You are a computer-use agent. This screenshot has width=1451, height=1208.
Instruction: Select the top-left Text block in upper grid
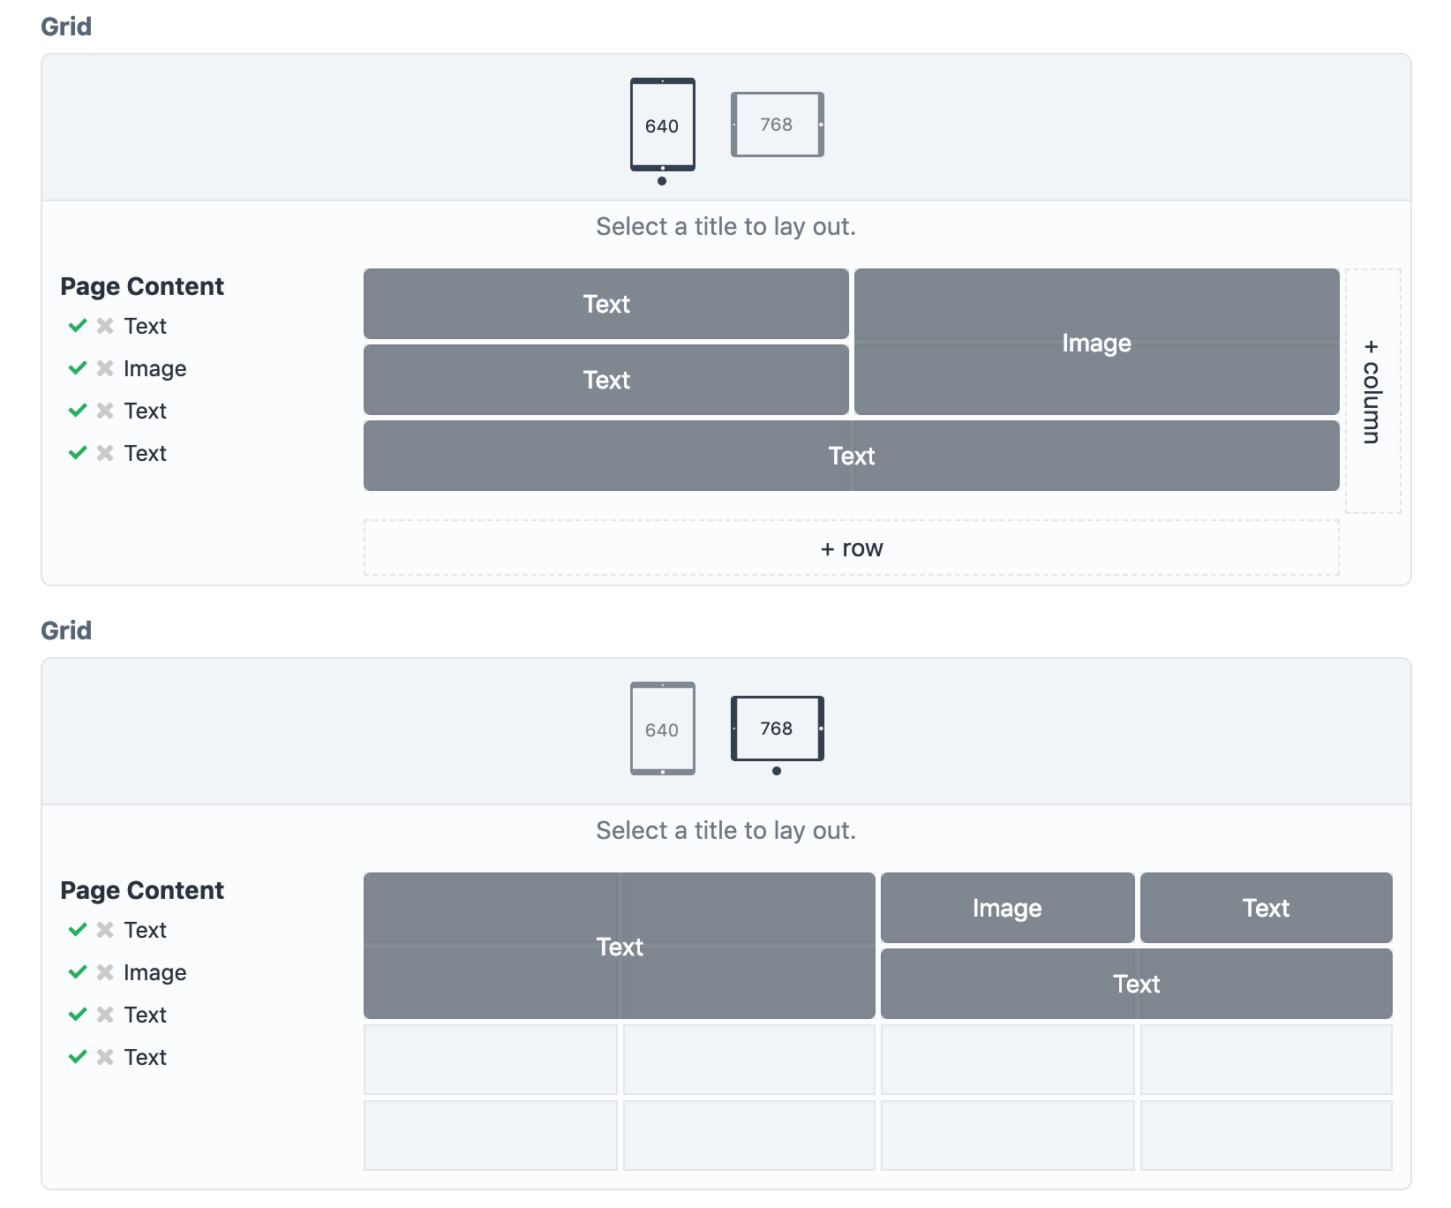click(606, 304)
